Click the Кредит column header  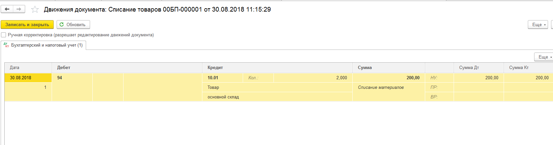pos(215,68)
